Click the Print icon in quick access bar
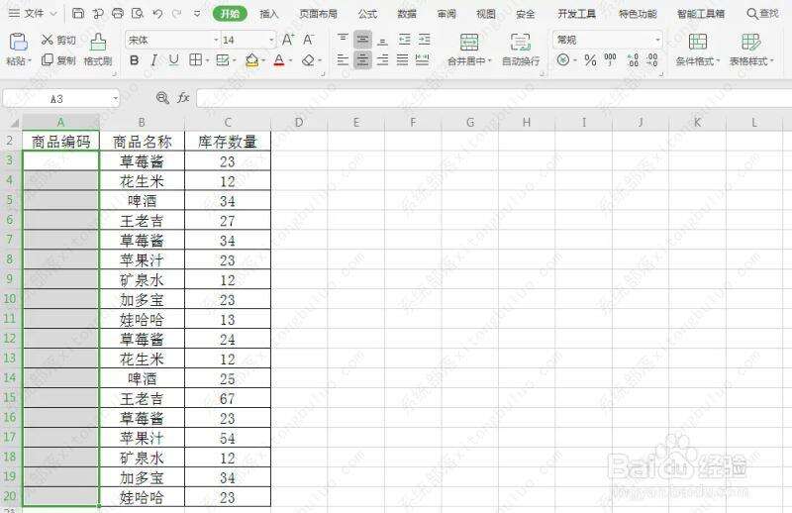 click(117, 13)
